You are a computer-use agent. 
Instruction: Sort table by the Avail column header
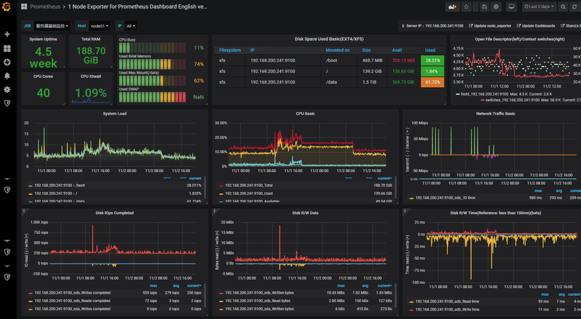click(x=397, y=50)
